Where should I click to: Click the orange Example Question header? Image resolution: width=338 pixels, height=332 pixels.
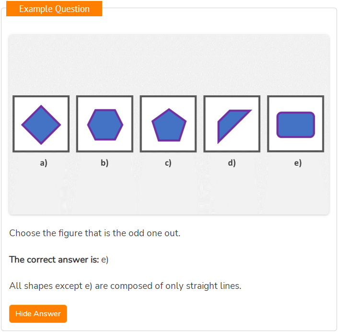54,9
